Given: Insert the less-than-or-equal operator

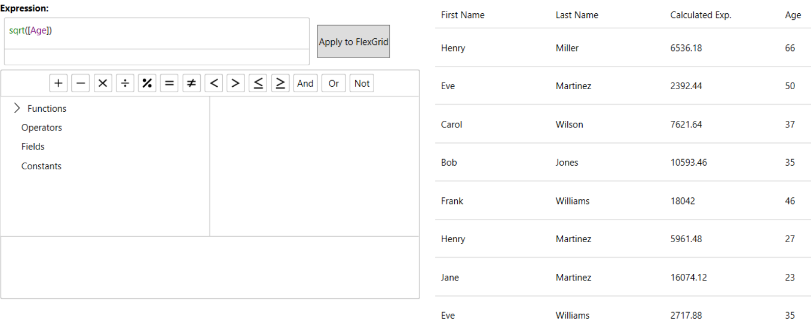Looking at the screenshot, I should pyautogui.click(x=258, y=83).
